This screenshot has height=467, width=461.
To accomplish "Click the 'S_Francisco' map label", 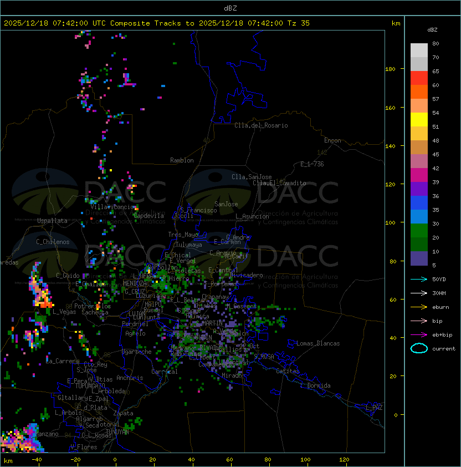I will (198, 210).
